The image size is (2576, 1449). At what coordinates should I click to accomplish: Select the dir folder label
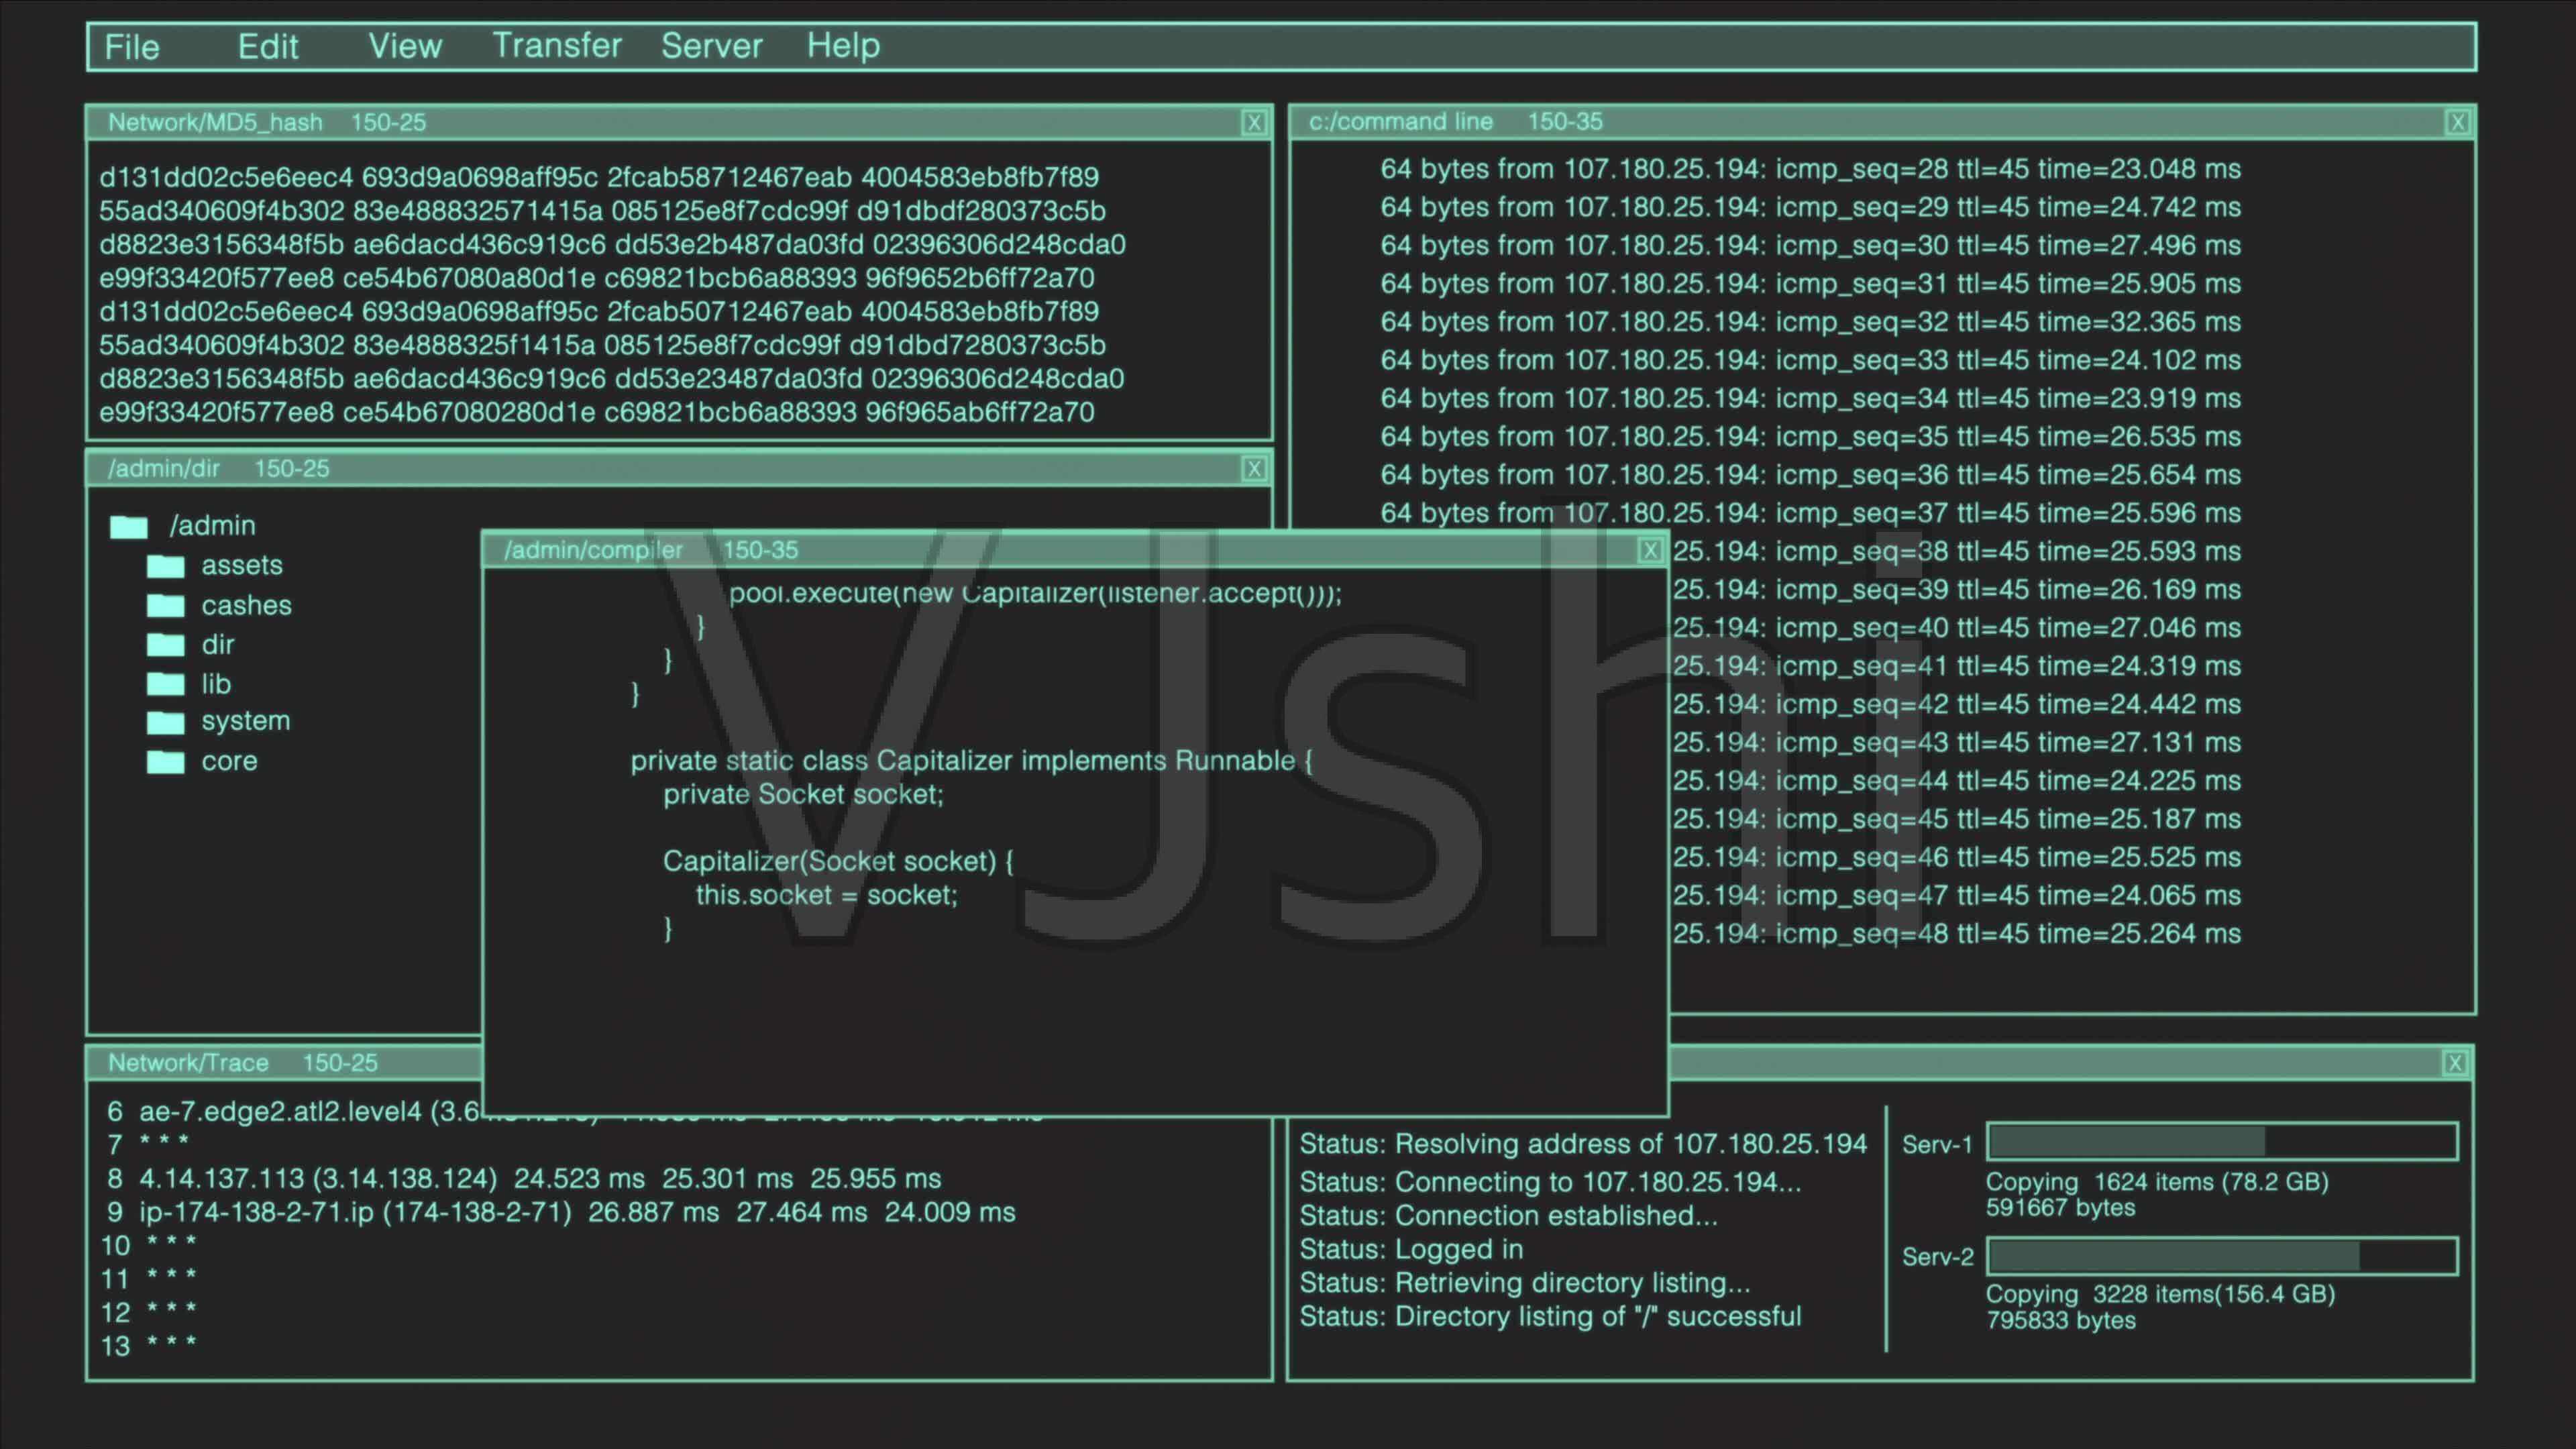click(x=217, y=644)
